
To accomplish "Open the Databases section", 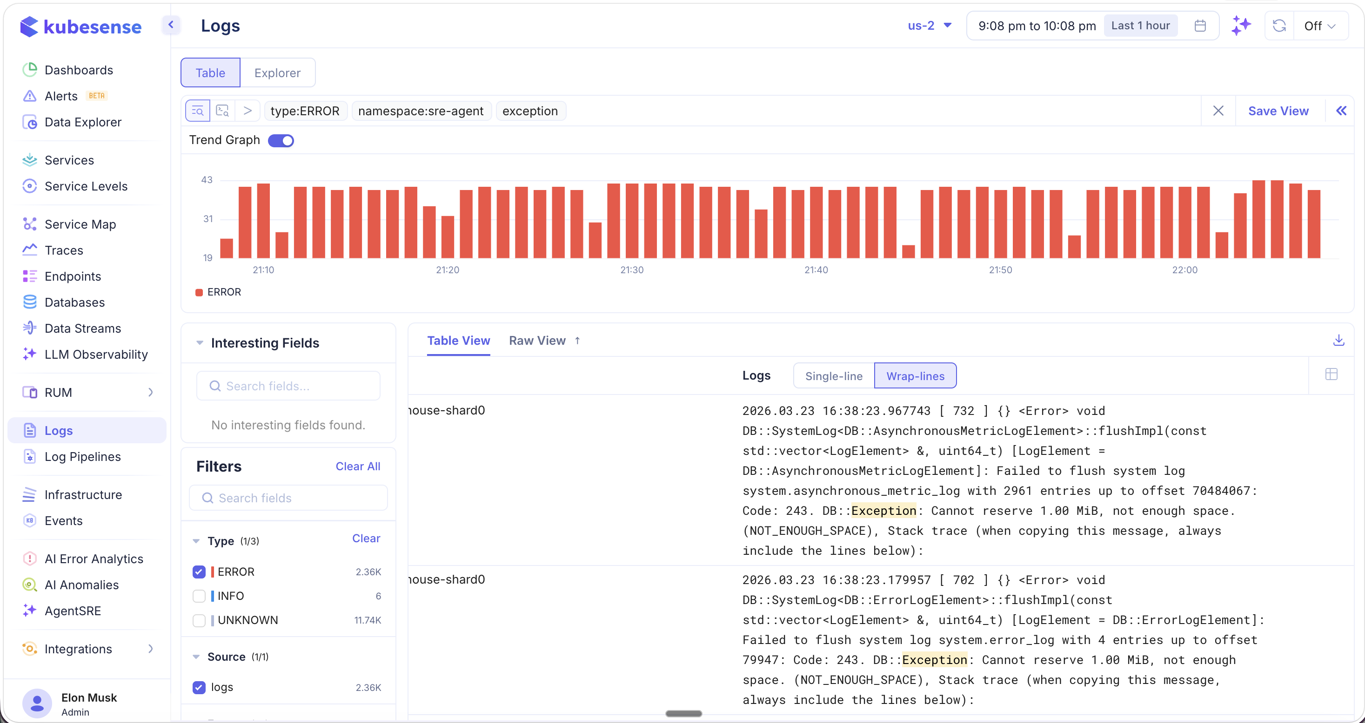I will (x=74, y=302).
